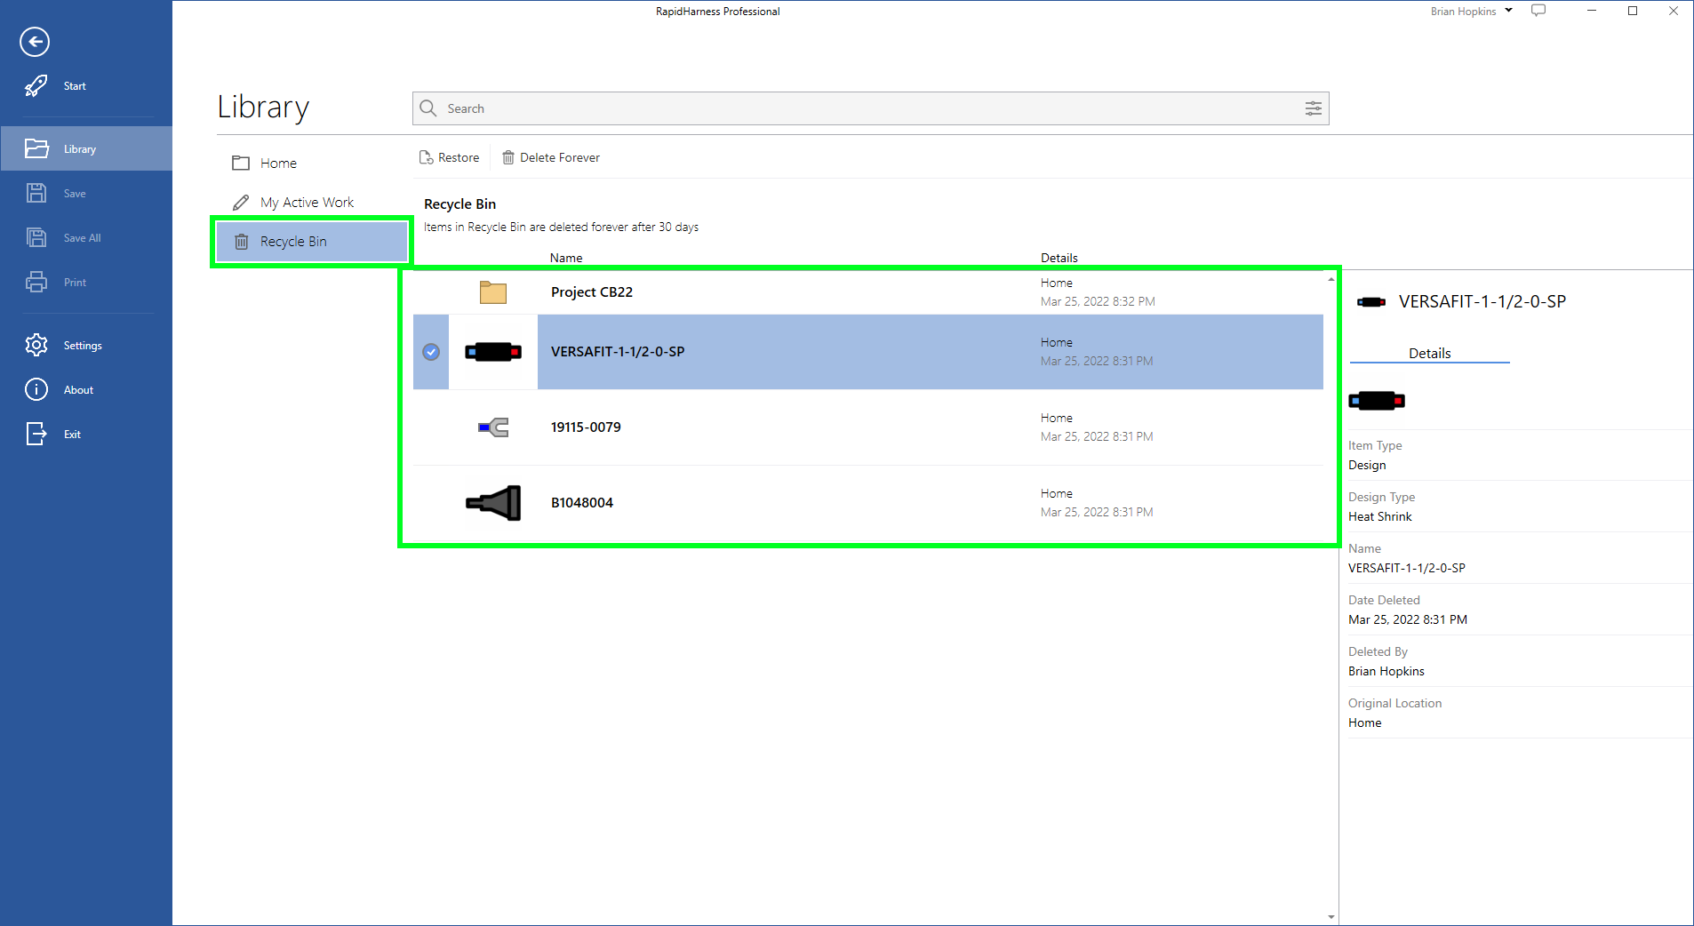Click the B1048004 boot thumbnail
The image size is (1694, 926).
[493, 503]
